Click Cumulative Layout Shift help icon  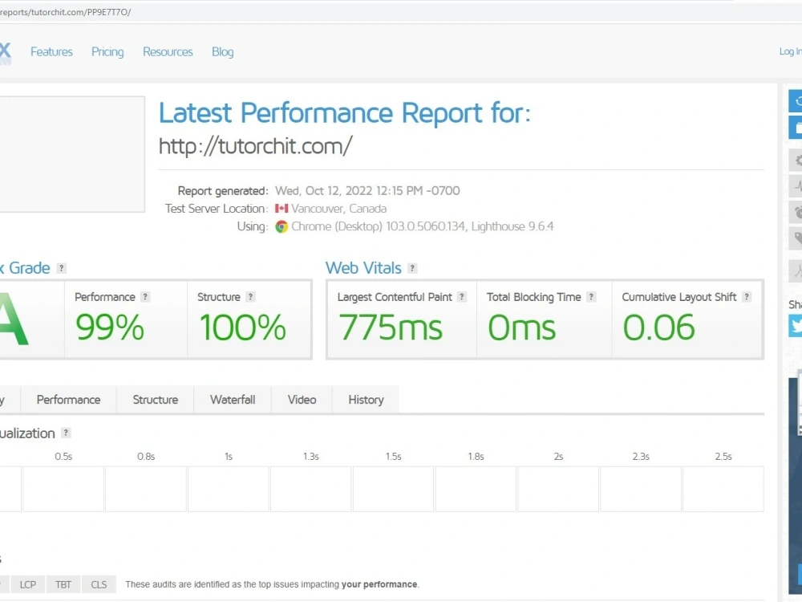click(747, 297)
